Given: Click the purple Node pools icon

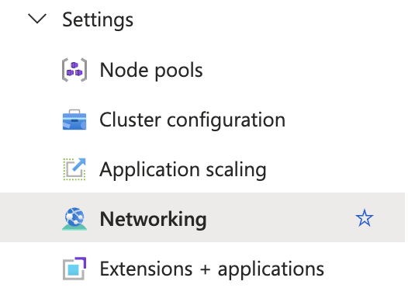Looking at the screenshot, I should pyautogui.click(x=74, y=70).
